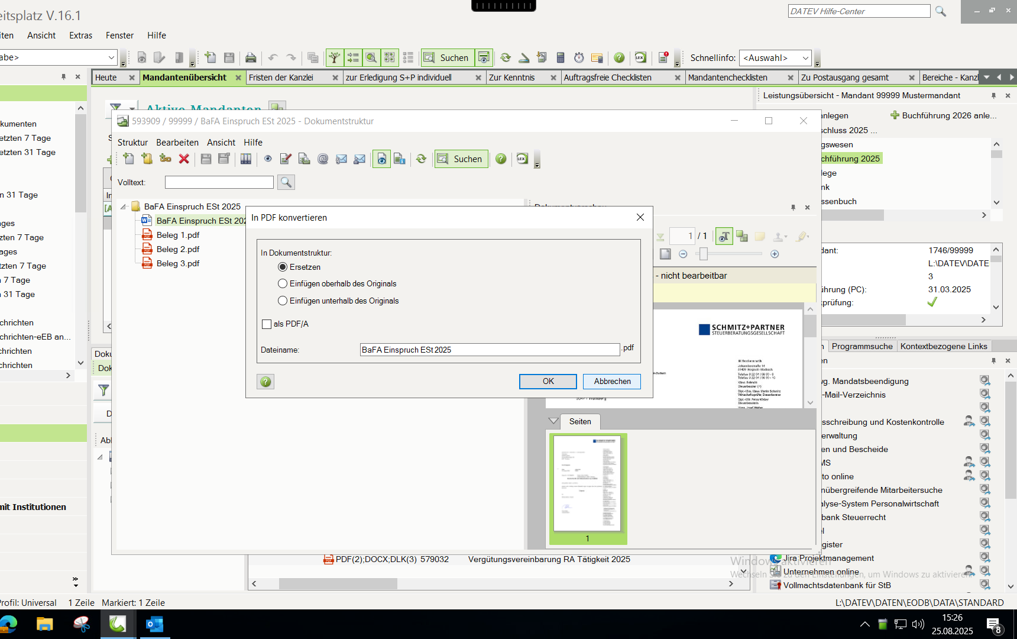Click the zoom slider handle in the preview
This screenshot has width=1017, height=639.
coord(703,254)
